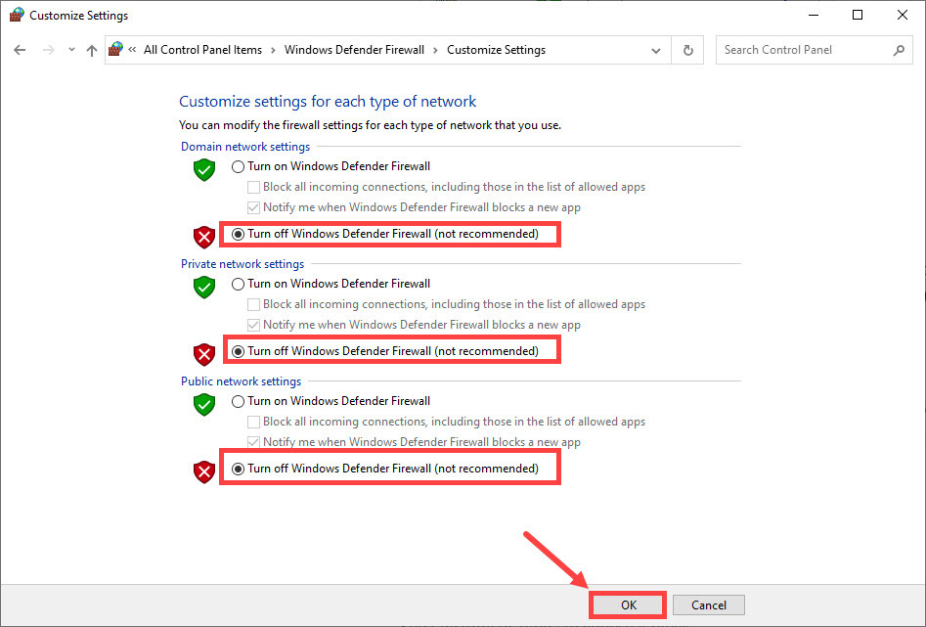This screenshot has height=627, width=926.
Task: Expand the chevron after All Control Panel Items
Action: pyautogui.click(x=273, y=51)
